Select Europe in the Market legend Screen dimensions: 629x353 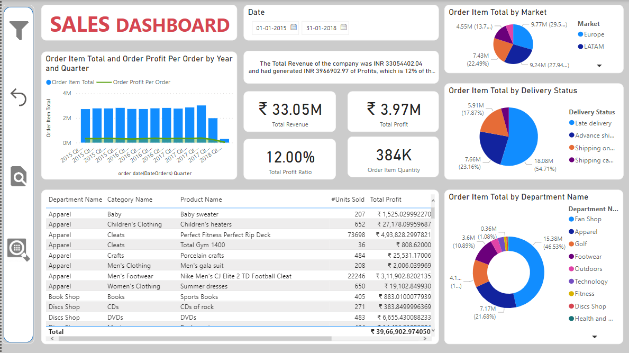[x=594, y=34]
